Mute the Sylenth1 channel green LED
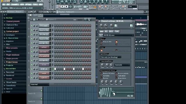Screen dimensions: 186x104 click(32, 78)
